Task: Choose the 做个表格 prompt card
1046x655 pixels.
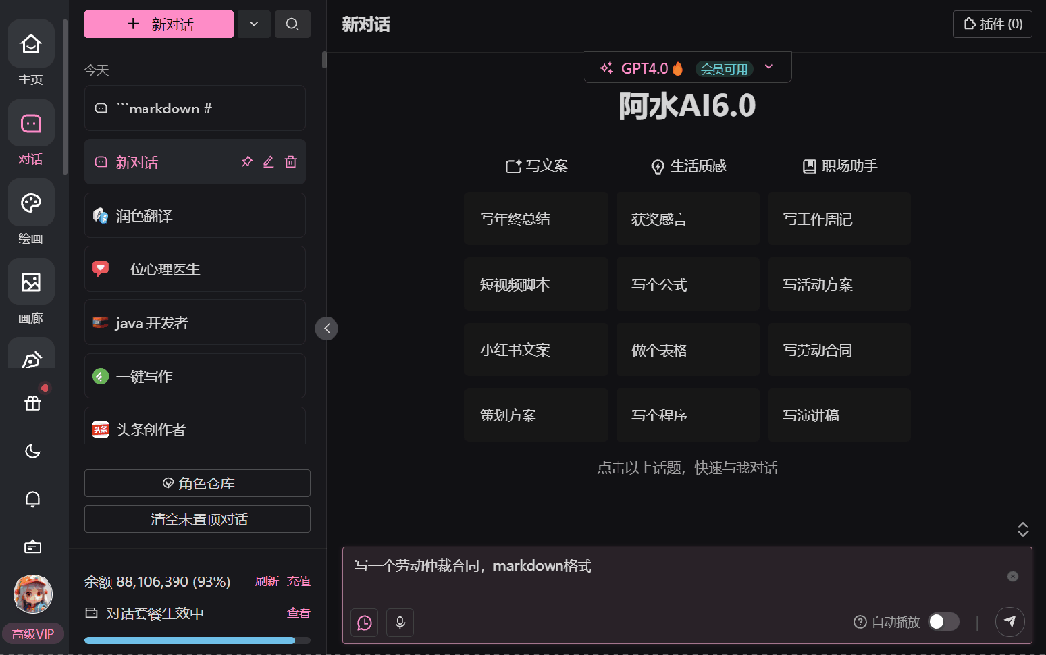Action: 687,350
